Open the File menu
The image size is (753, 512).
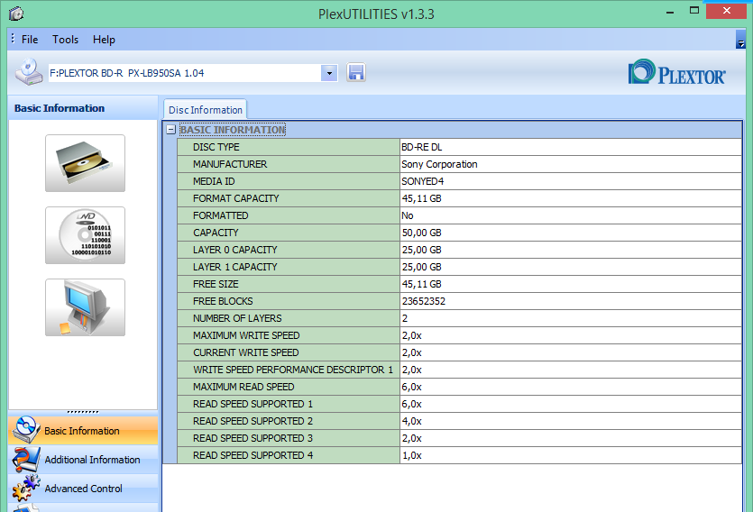[30, 40]
